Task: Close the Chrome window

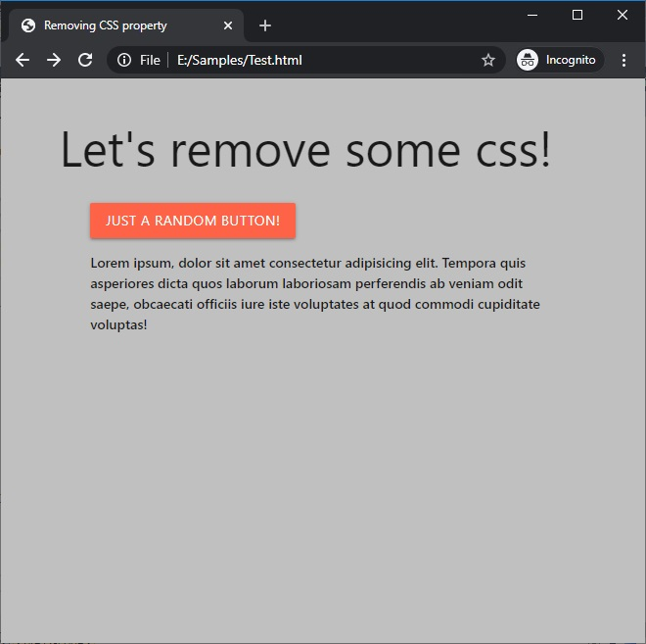Action: coord(623,16)
